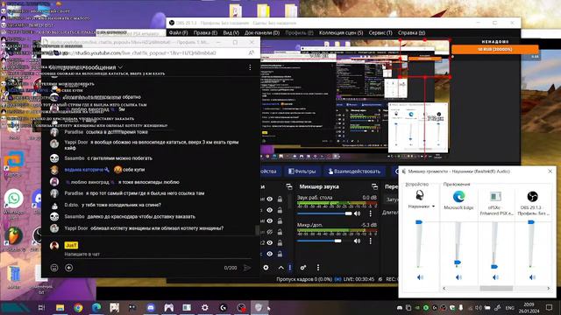The width and height of the screenshot is (561, 315).
Task: Click volume mixer scrollbar right arrow
Action: coord(549,288)
